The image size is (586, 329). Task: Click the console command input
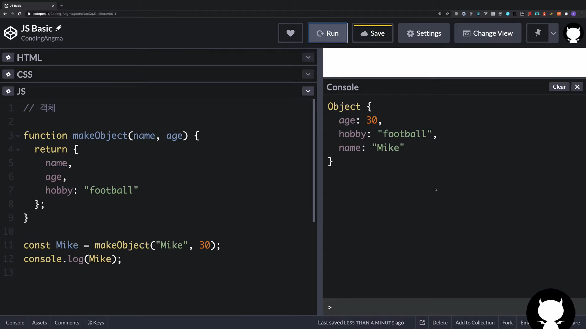[427, 307]
